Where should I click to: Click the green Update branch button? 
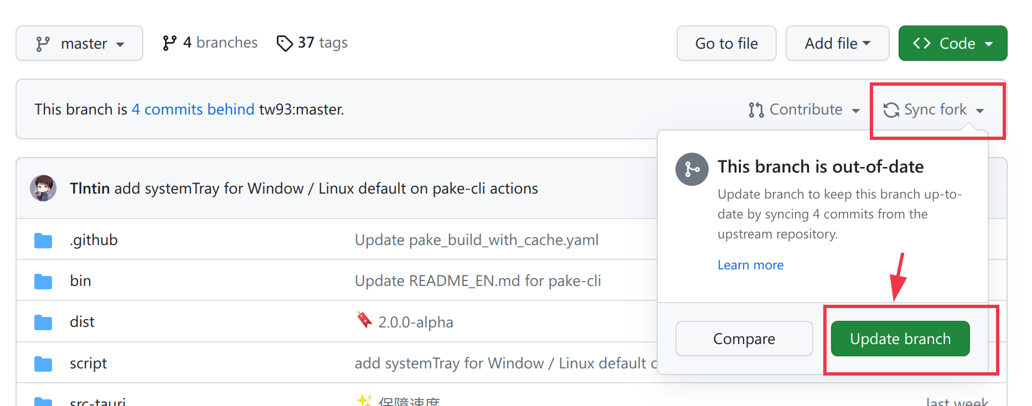900,339
